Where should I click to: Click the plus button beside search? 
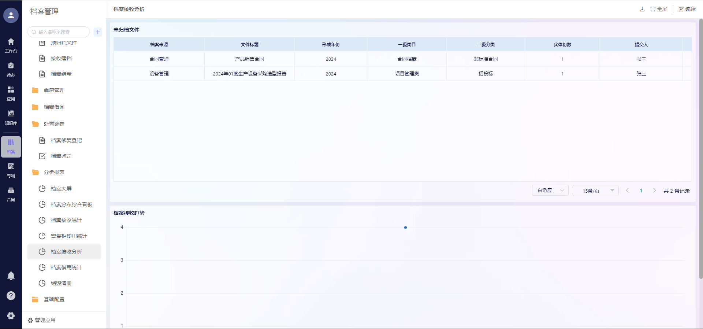[x=98, y=32]
